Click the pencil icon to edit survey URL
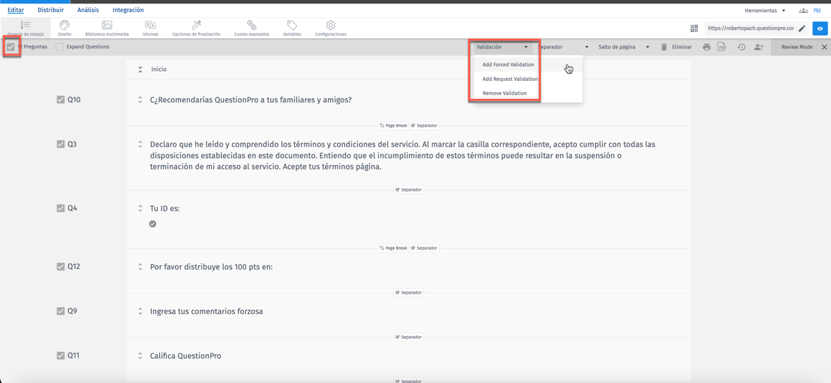The height and width of the screenshot is (383, 831). coord(802,28)
